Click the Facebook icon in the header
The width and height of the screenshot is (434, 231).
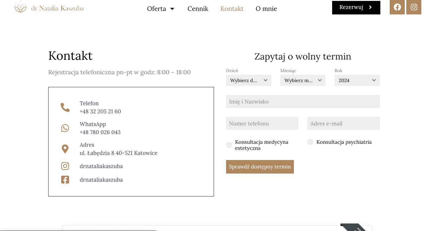397,7
